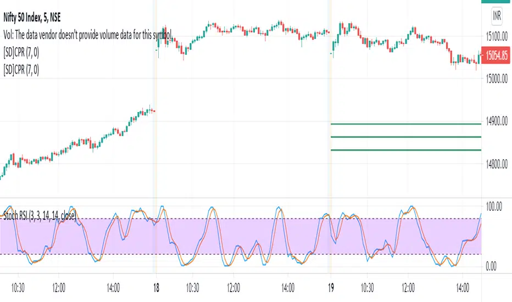This screenshot has width=512, height=302.
Task: Click the last 14:00 time axis label
Action: (x=463, y=286)
